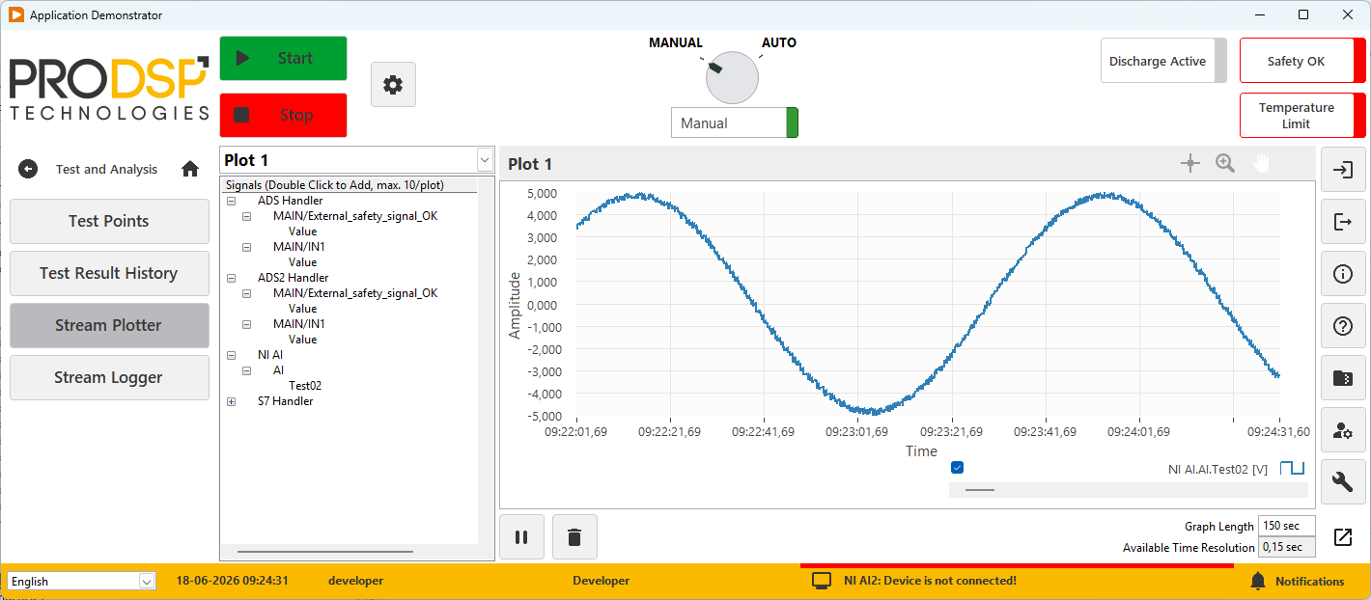The height and width of the screenshot is (600, 1371).
Task: Click the Application Demonstrator title bar icon
Action: (15, 14)
